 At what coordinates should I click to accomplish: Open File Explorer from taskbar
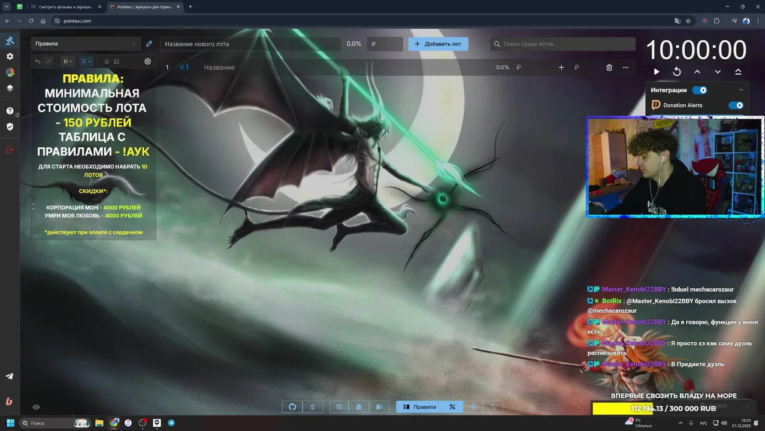click(99, 423)
